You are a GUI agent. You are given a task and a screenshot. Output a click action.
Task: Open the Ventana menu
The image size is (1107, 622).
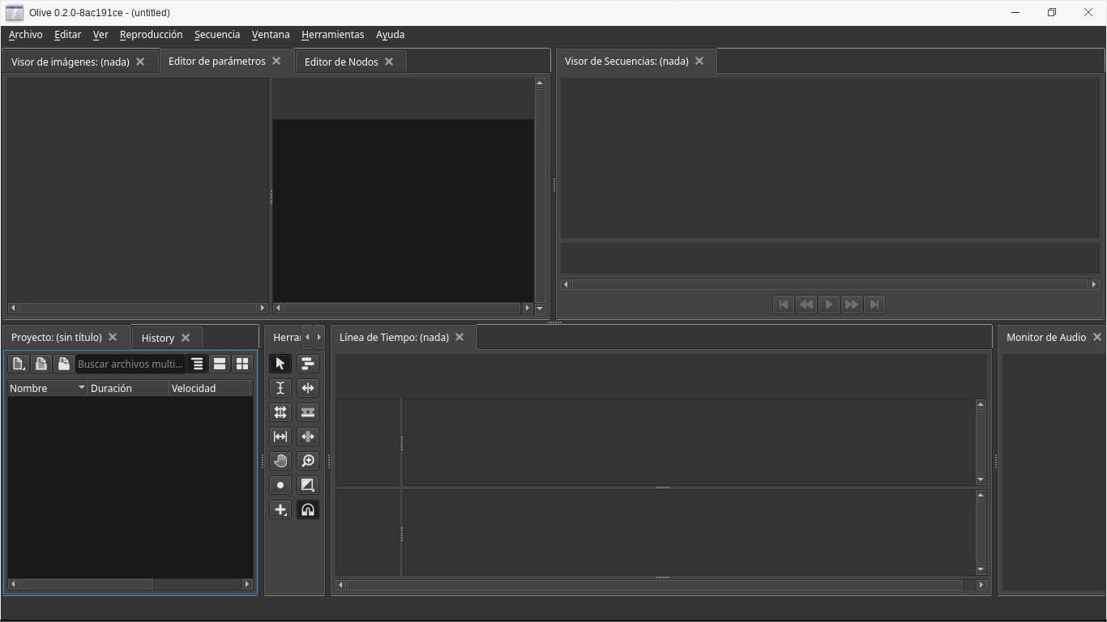coord(271,35)
